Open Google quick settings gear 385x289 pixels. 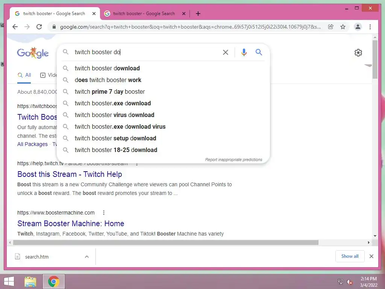click(x=358, y=53)
